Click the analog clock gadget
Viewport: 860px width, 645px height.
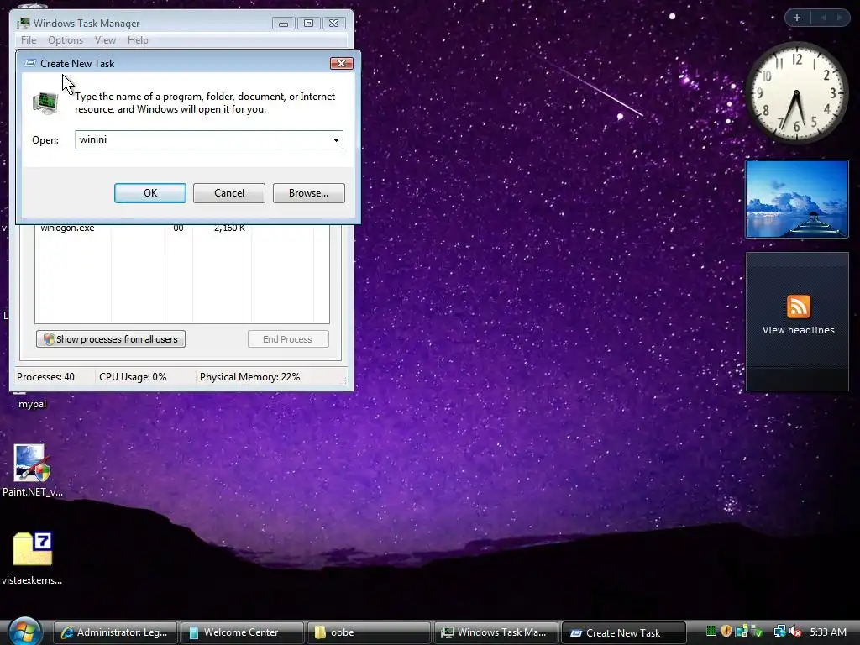click(x=796, y=92)
